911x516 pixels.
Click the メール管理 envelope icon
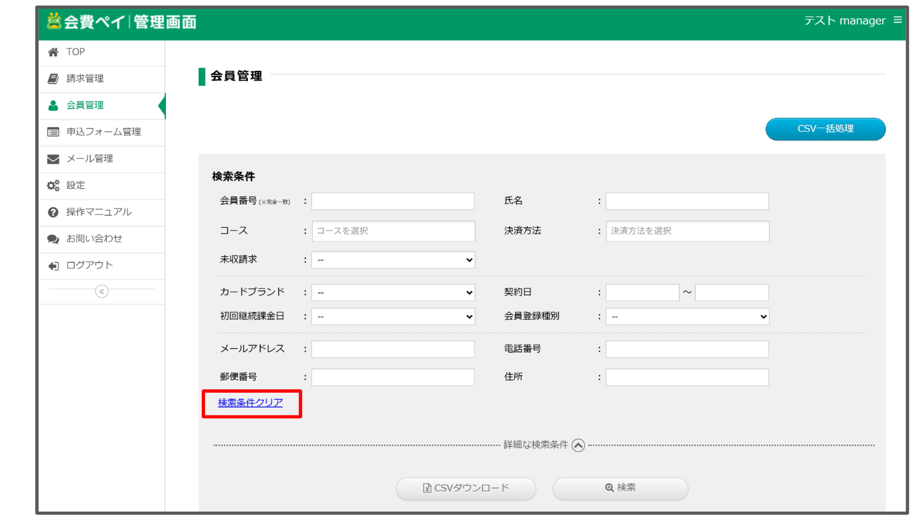53,159
